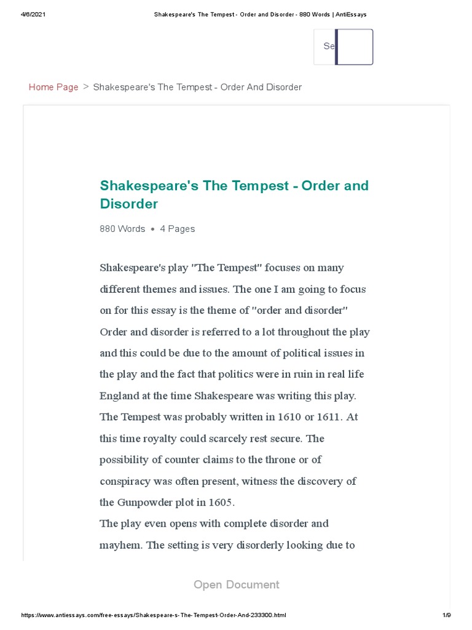Click the breadcrumb arrow after Home Page
This screenshot has width=472, height=630.
coord(85,87)
